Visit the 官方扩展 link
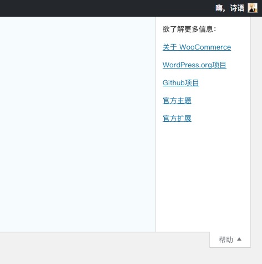The width and height of the screenshot is (262, 264). pyautogui.click(x=177, y=119)
